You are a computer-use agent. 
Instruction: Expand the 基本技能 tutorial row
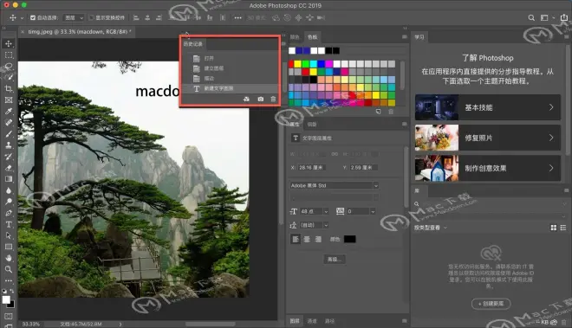click(x=488, y=107)
